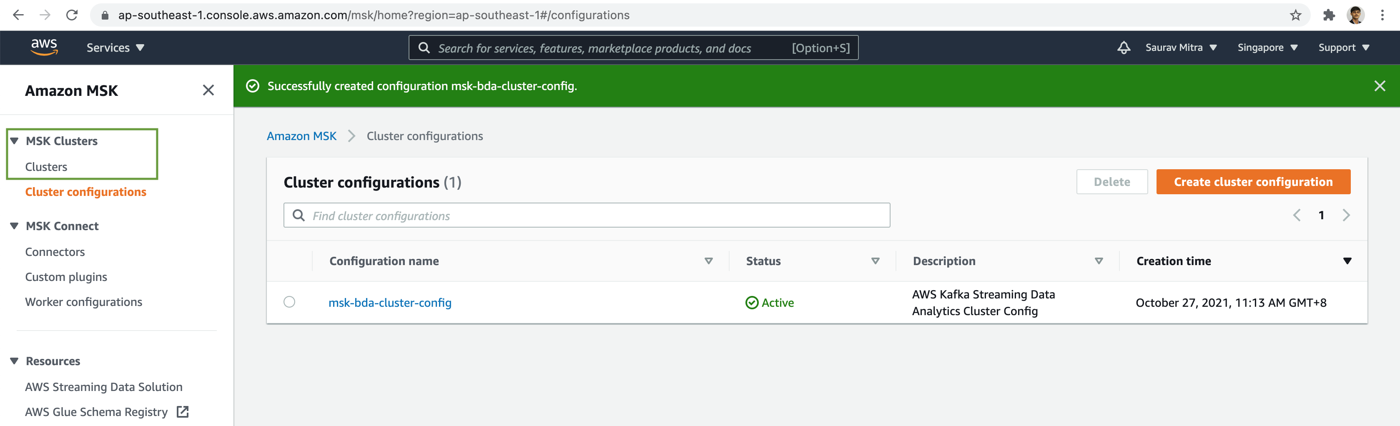Image resolution: width=1400 pixels, height=426 pixels.
Task: Go to next page of configurations
Action: (1346, 215)
